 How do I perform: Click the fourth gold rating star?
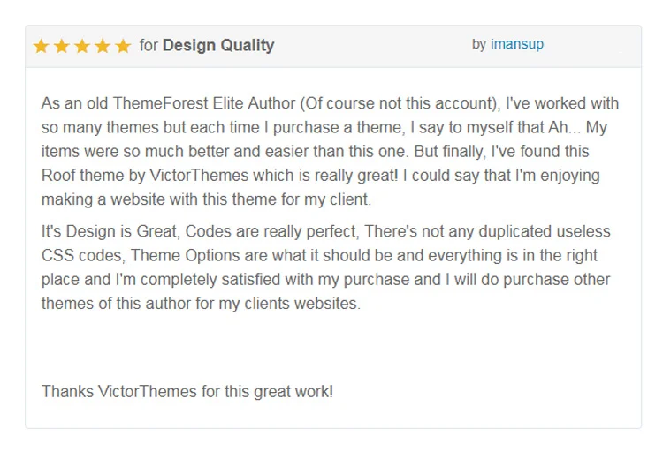coord(103,46)
